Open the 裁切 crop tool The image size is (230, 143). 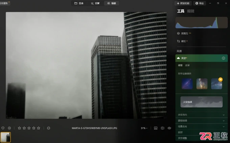coord(182,41)
